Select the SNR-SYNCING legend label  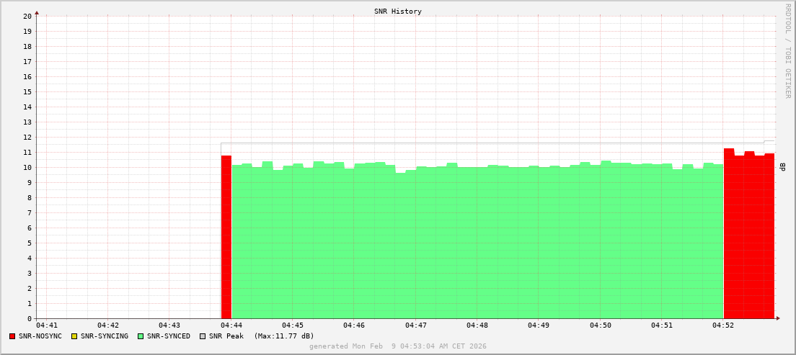point(105,336)
